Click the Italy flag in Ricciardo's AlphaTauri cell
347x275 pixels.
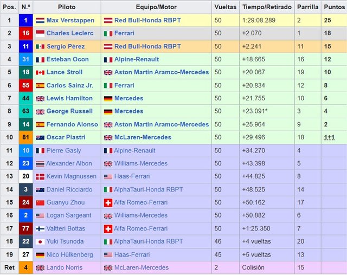tap(108, 190)
